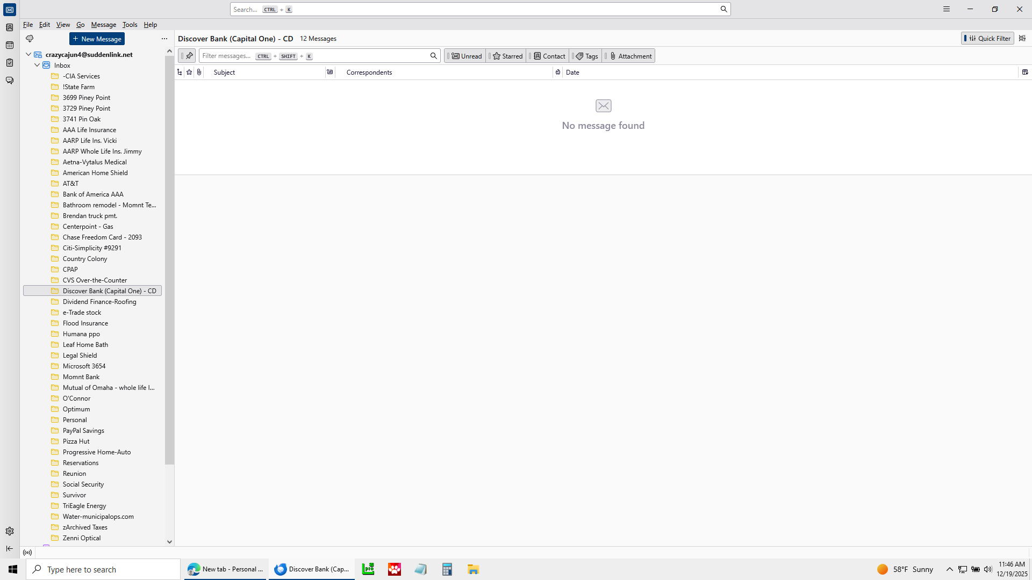Image resolution: width=1032 pixels, height=580 pixels.
Task: Toggle the Starred quick filter
Action: pyautogui.click(x=507, y=56)
